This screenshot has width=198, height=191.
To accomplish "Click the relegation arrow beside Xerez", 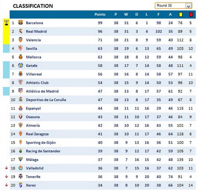I will point(6,185).
